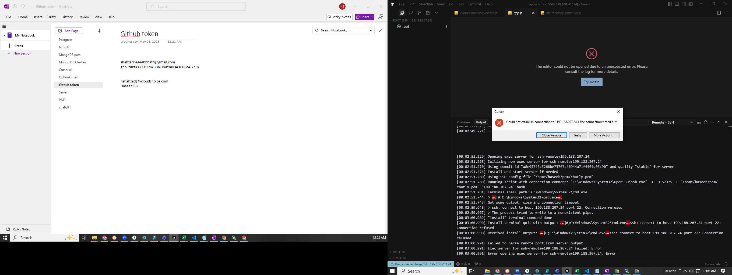732x275 pixels.
Task: Close the Output panel with X
Action: tap(726, 122)
